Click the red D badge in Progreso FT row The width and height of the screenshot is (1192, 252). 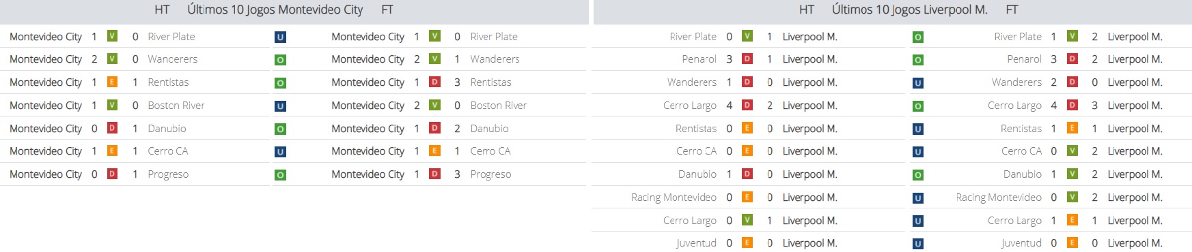[434, 174]
